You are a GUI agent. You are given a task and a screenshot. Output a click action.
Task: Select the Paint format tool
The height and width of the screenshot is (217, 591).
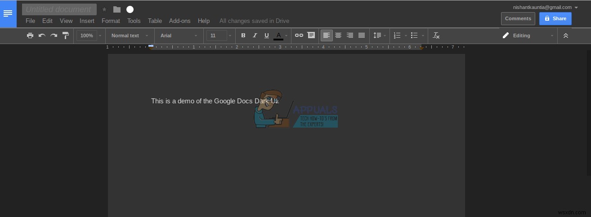tap(66, 35)
